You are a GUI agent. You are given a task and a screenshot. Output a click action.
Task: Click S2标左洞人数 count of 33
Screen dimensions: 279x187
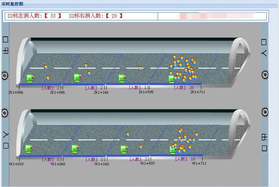[x=53, y=16]
